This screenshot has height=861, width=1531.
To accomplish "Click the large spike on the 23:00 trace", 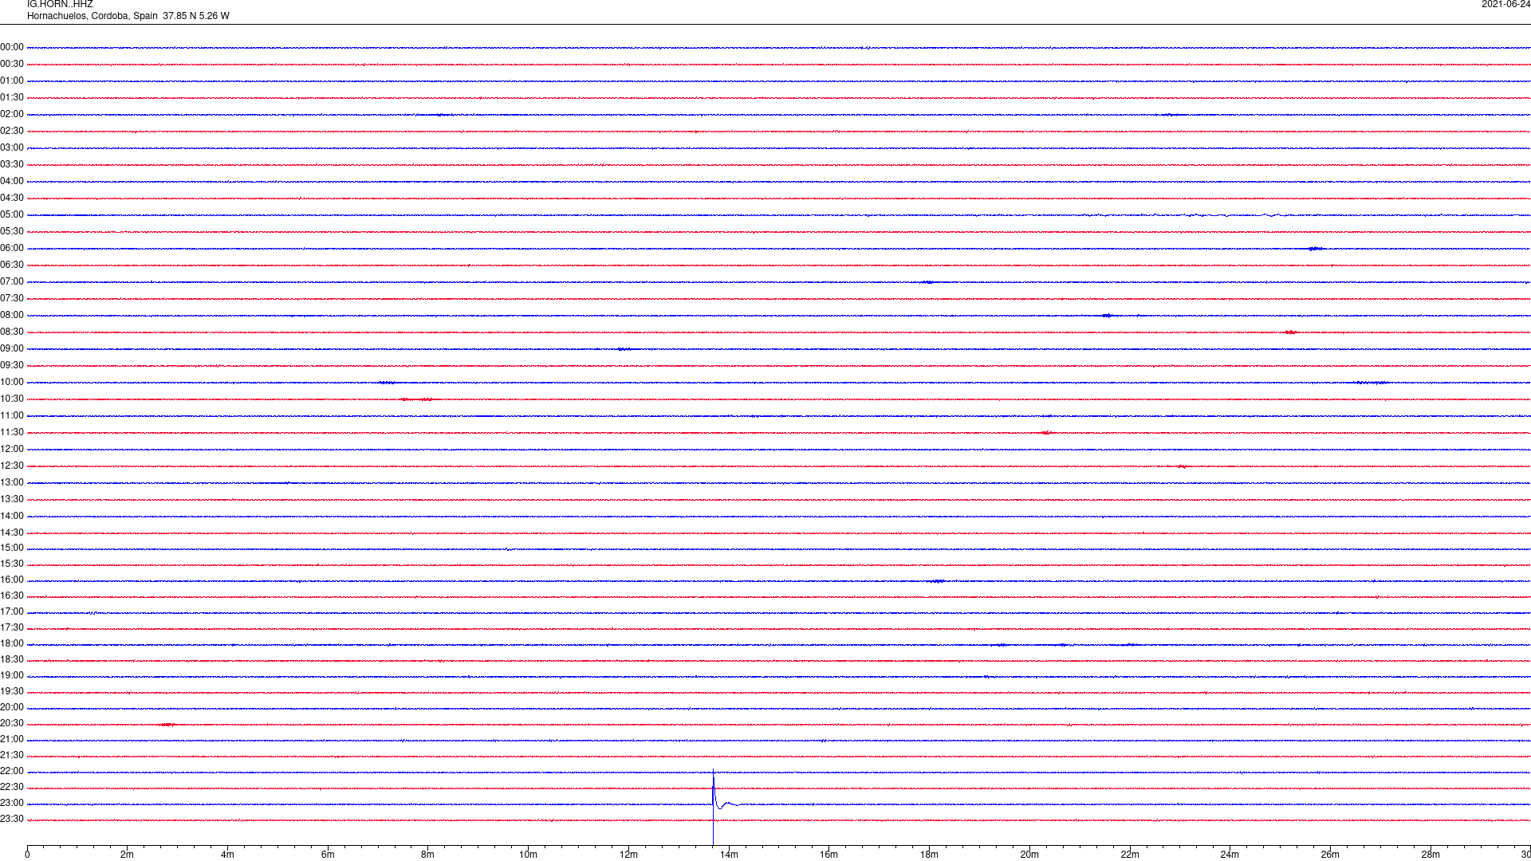I will [714, 805].
